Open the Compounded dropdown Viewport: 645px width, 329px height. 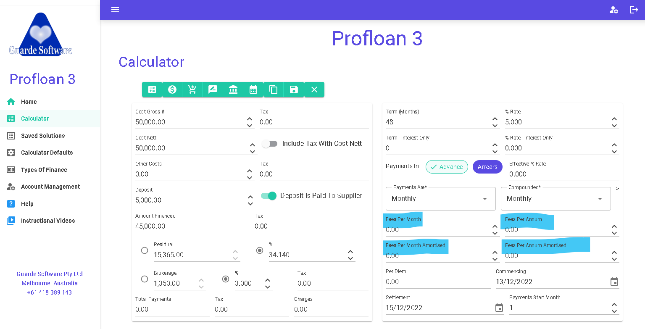pyautogui.click(x=555, y=199)
